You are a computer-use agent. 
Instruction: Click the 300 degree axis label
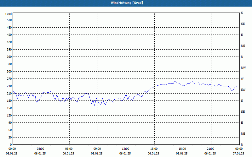9,72
